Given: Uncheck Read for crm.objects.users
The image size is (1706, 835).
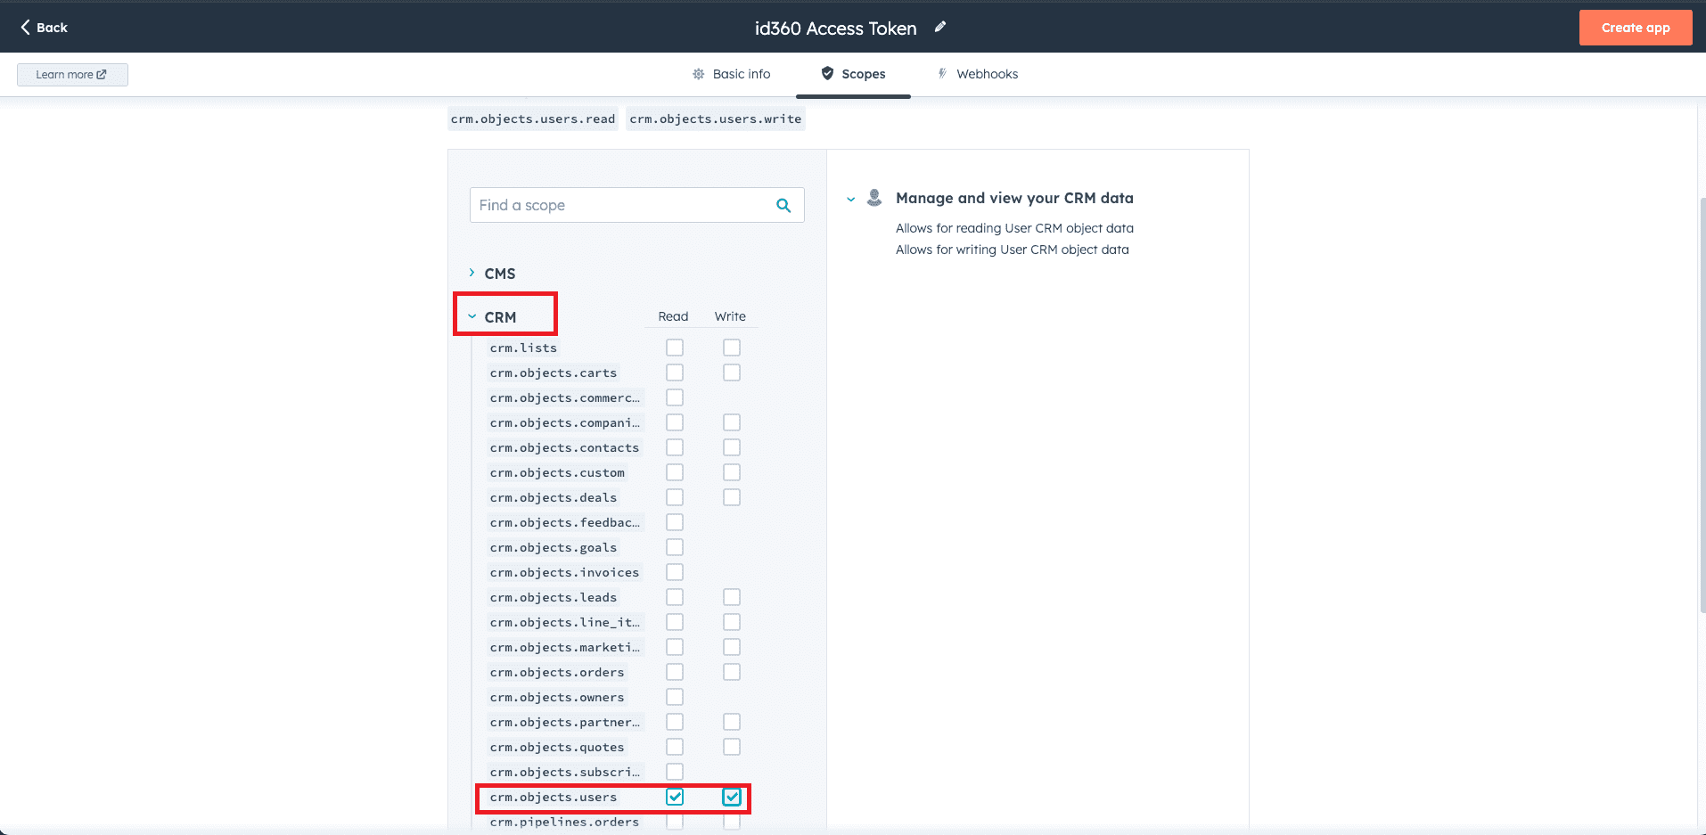Looking at the screenshot, I should 675,797.
